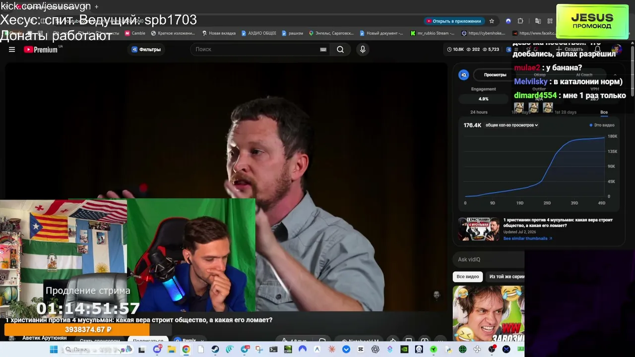
Task: Select the 24 hours time range
Action: (479, 112)
